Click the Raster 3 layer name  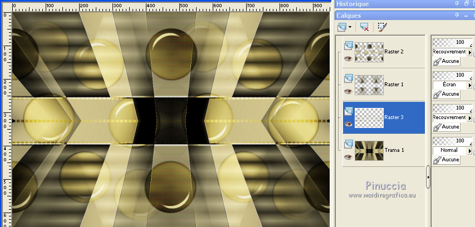[394, 117]
